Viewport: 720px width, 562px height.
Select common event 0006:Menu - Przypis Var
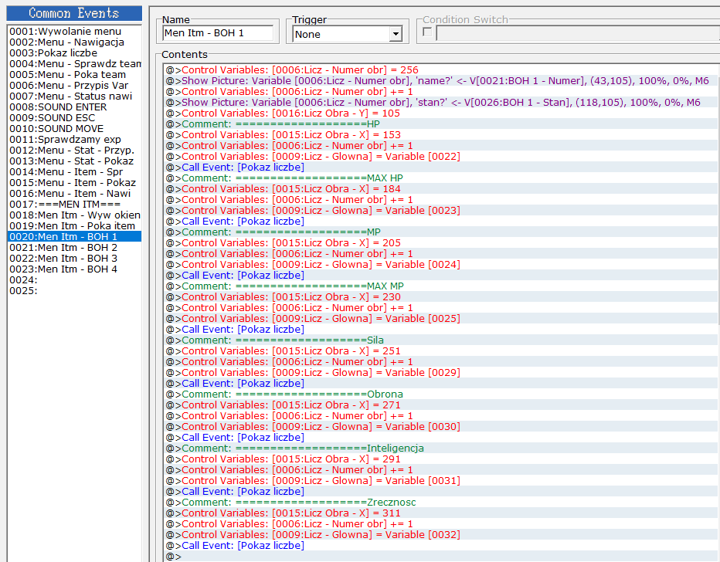[x=75, y=86]
